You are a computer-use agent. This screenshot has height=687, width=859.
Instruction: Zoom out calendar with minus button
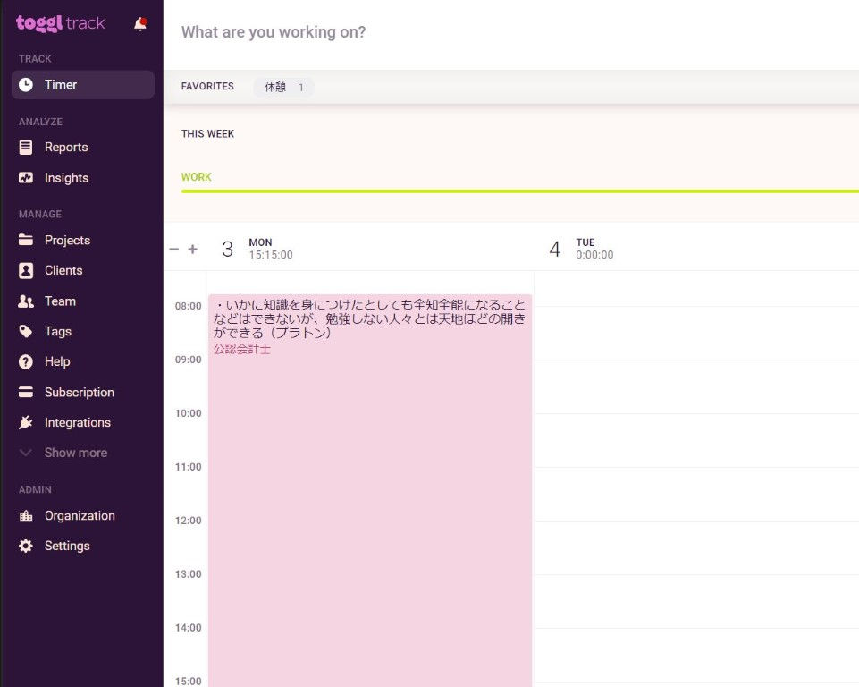point(174,250)
